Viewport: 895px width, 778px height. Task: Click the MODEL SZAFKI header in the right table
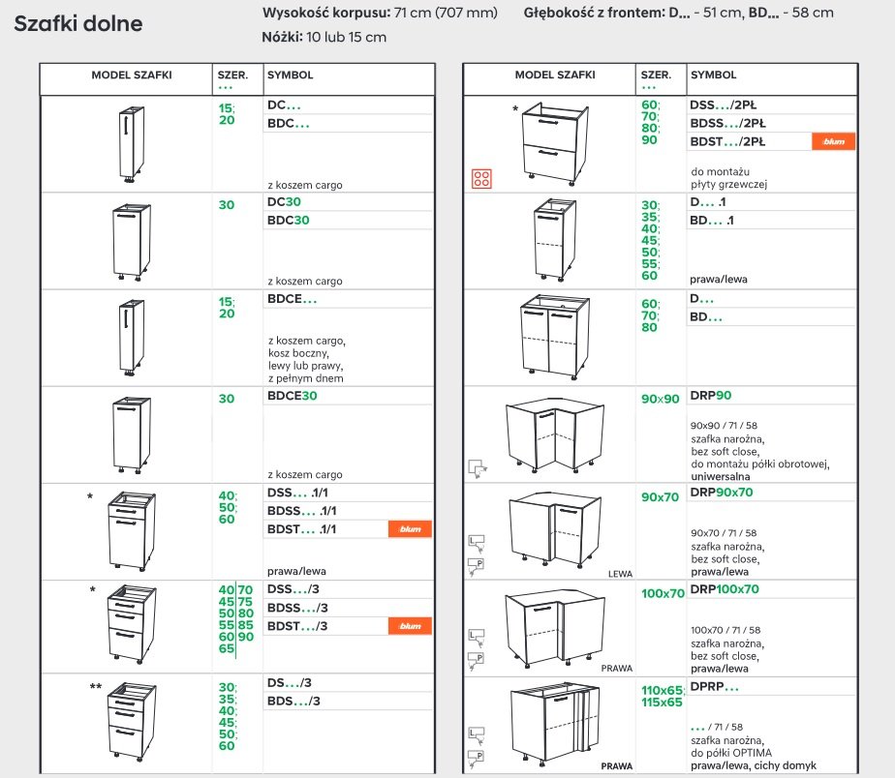554,75
